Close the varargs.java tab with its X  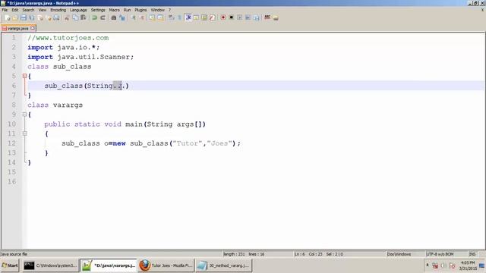(x=33, y=28)
